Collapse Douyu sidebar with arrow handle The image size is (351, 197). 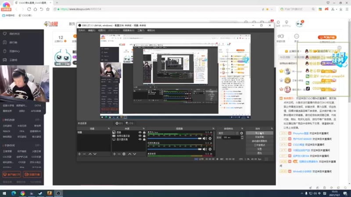pyautogui.click(x=44, y=108)
